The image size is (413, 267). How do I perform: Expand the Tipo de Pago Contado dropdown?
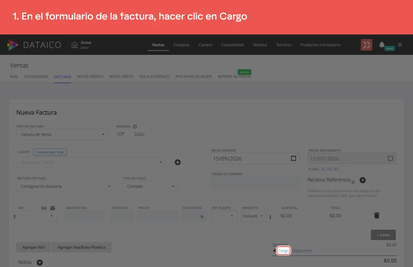point(150,186)
